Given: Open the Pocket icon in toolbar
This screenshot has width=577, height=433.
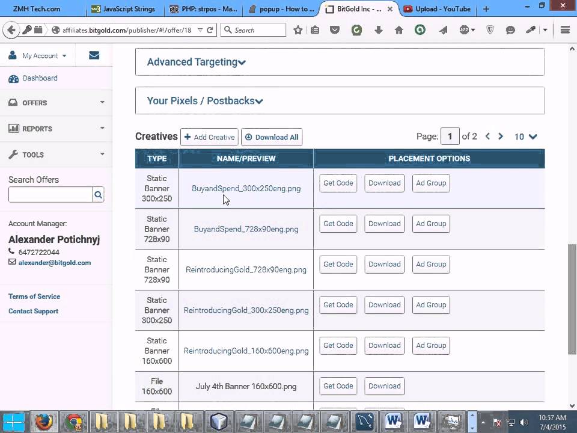Looking at the screenshot, I should tap(335, 30).
